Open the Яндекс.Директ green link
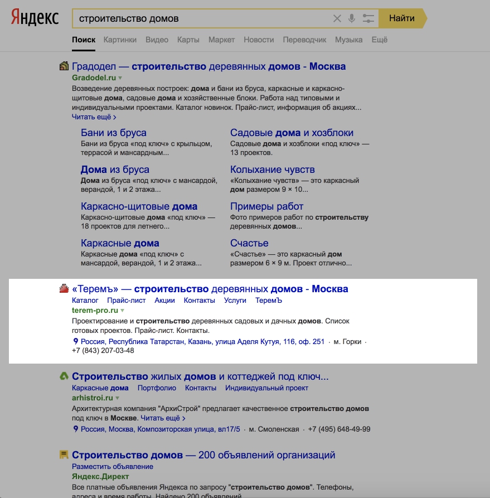The width and height of the screenshot is (490, 498). [100, 476]
